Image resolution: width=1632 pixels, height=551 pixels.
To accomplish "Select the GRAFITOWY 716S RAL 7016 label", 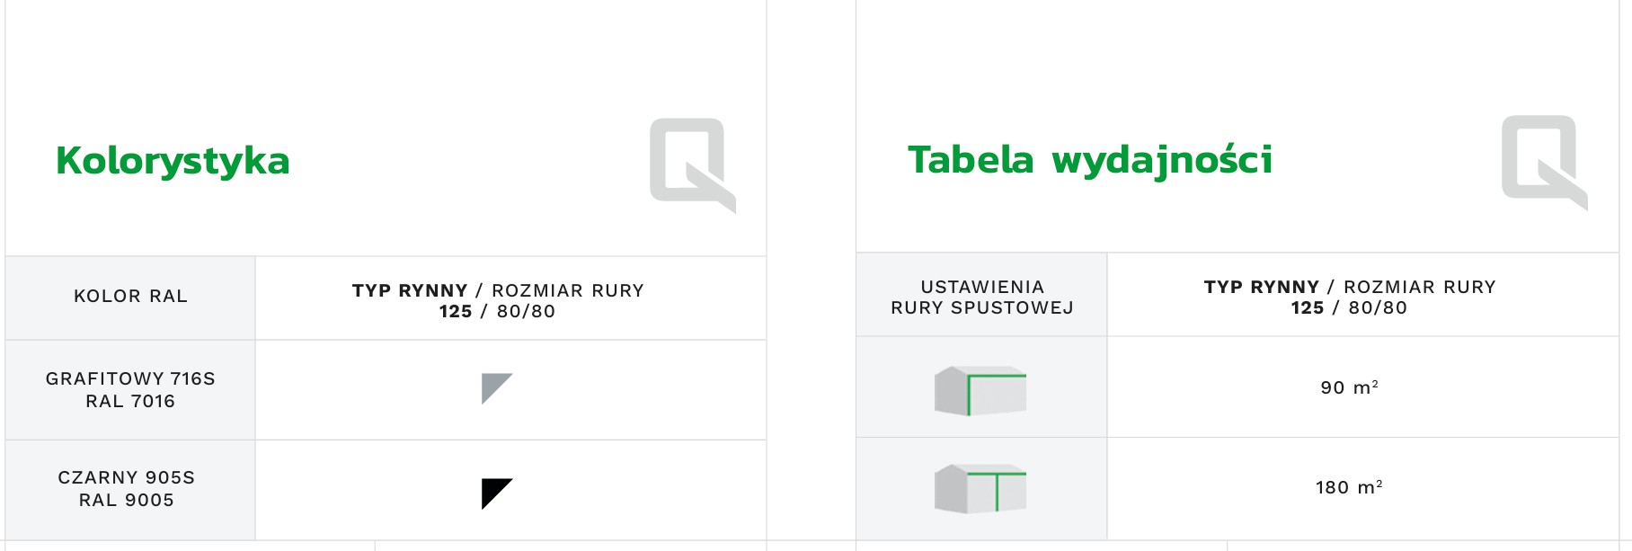I will tap(130, 390).
